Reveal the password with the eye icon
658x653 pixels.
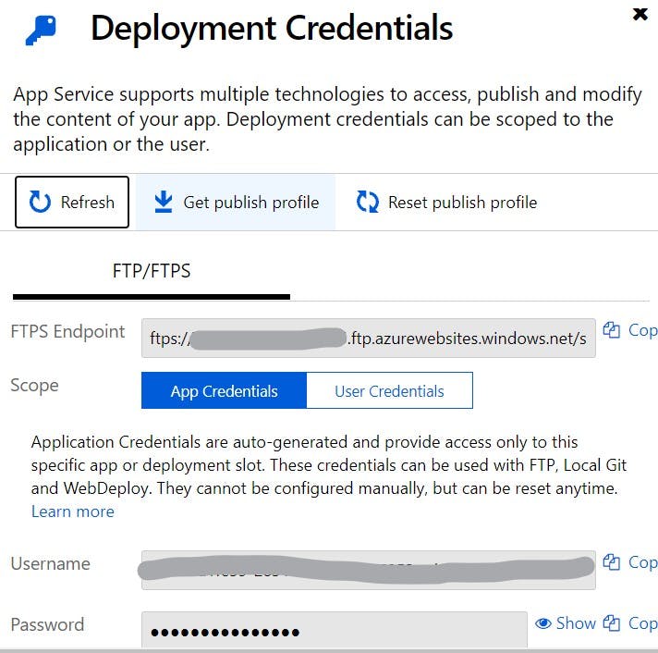(543, 623)
